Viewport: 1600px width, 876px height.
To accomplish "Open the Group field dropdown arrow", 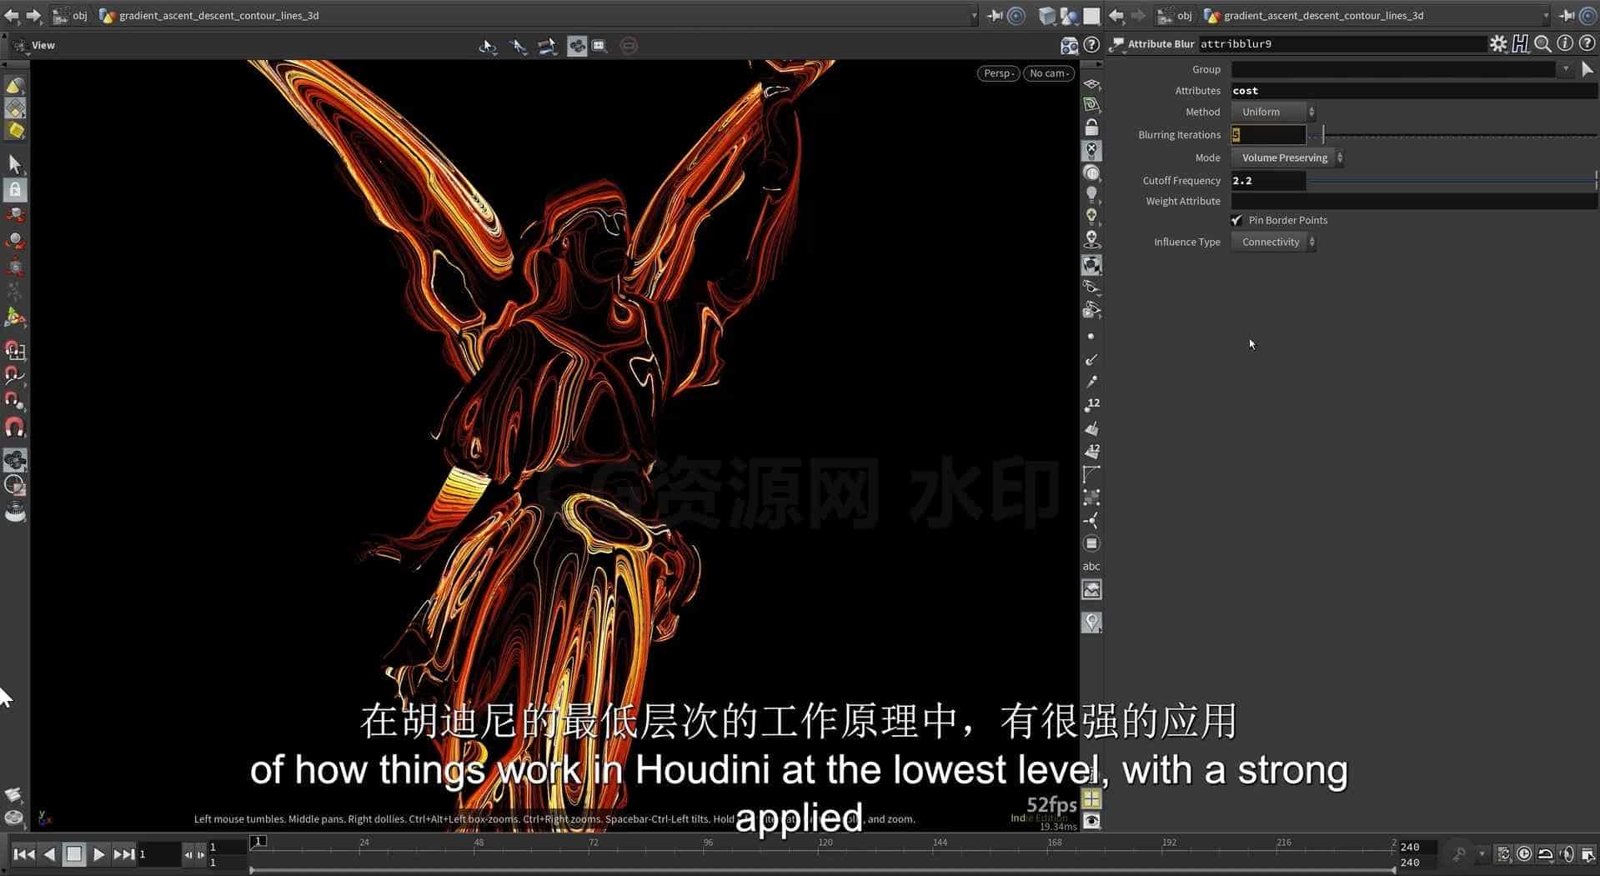I will [x=1566, y=69].
